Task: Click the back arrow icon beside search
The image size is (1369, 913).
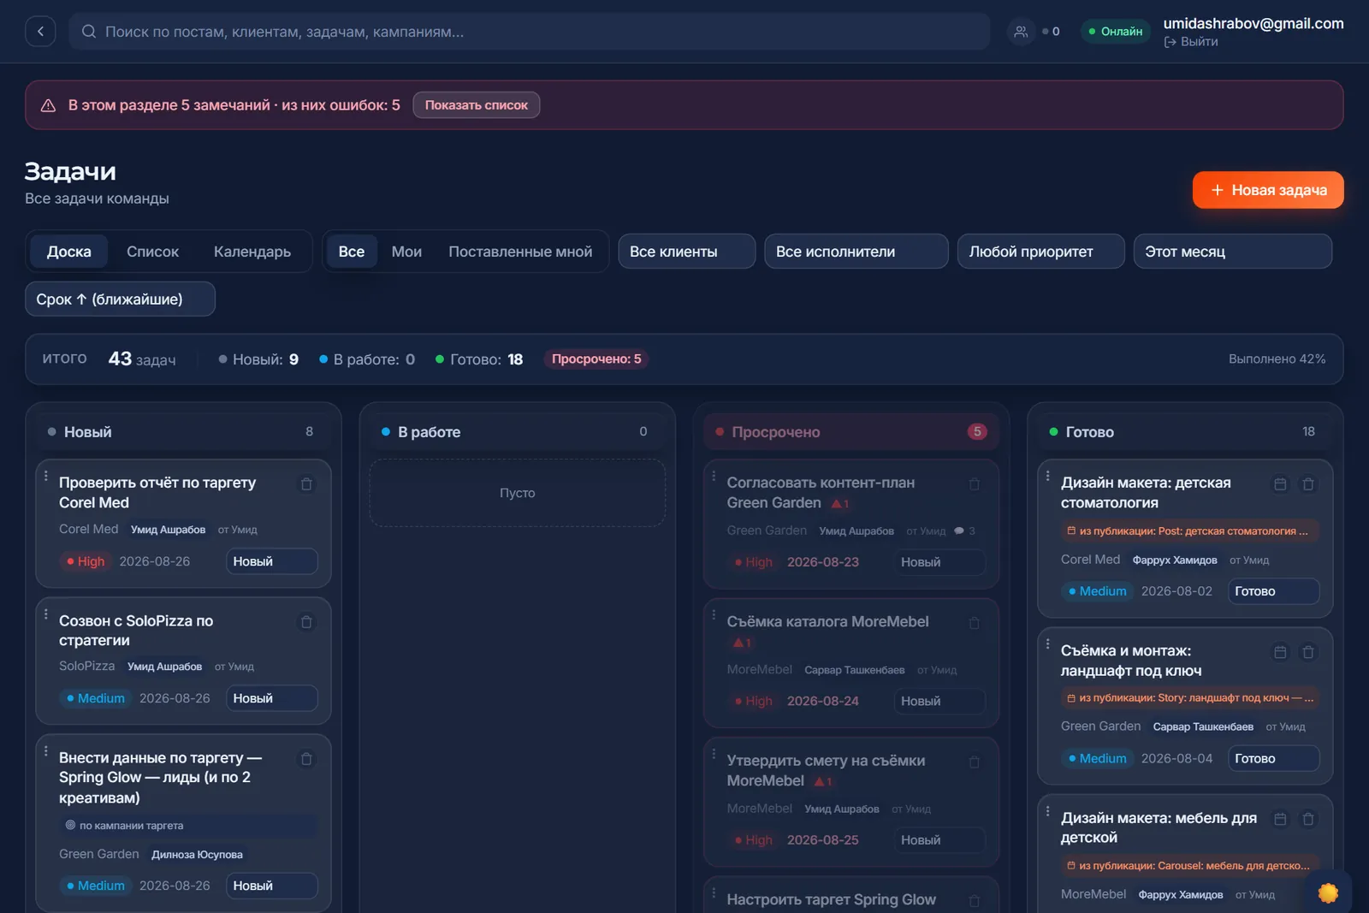Action: (40, 32)
